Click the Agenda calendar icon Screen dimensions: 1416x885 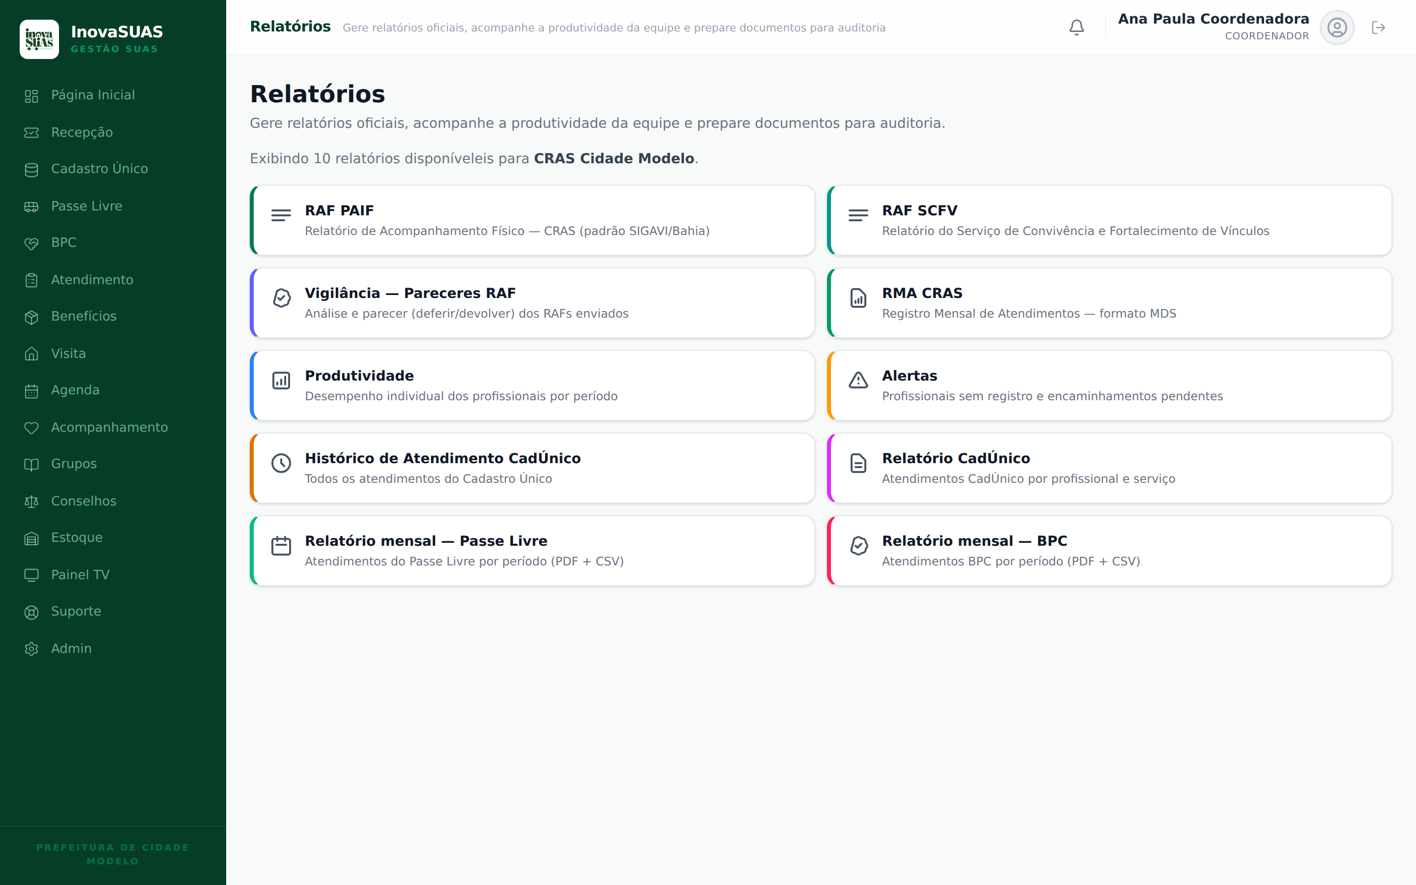tap(31, 391)
